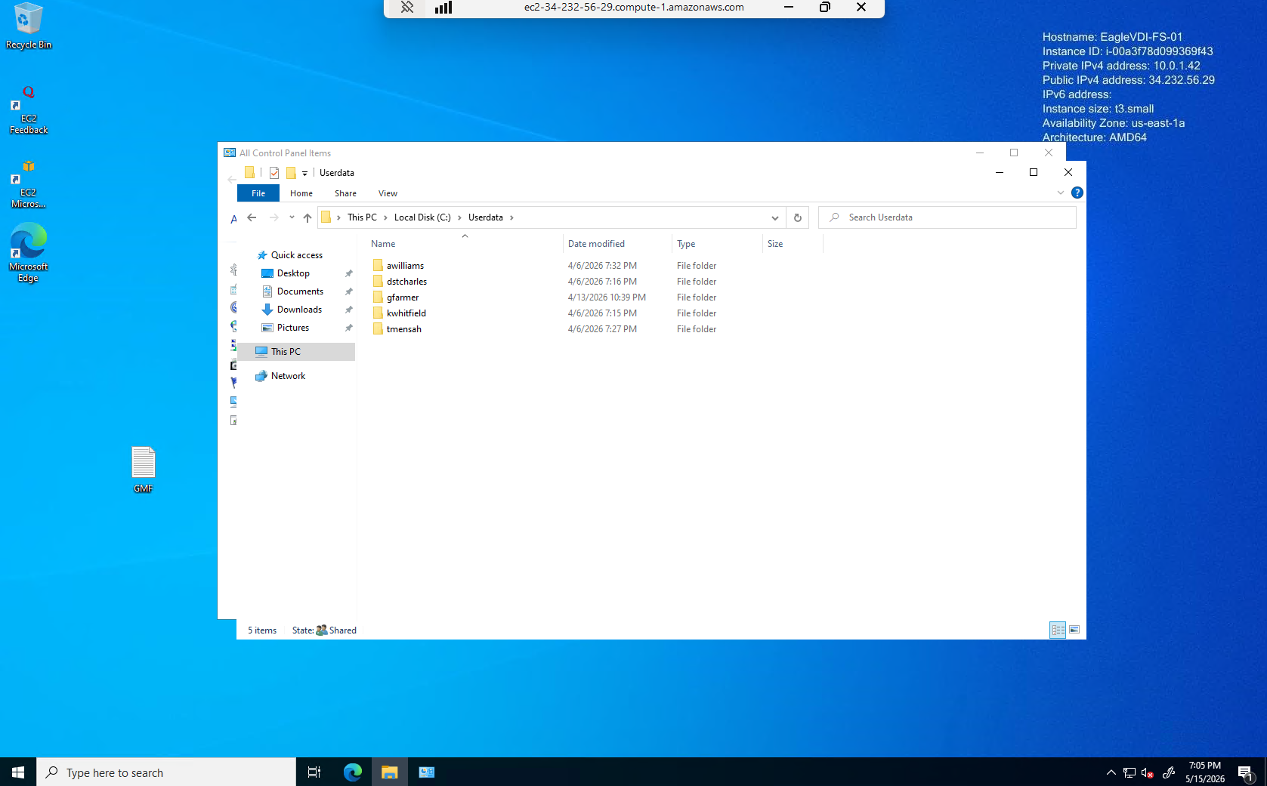Viewport: 1267px width, 786px height.
Task: Expand the root breadcrumb chevron before This PC
Action: pos(338,217)
